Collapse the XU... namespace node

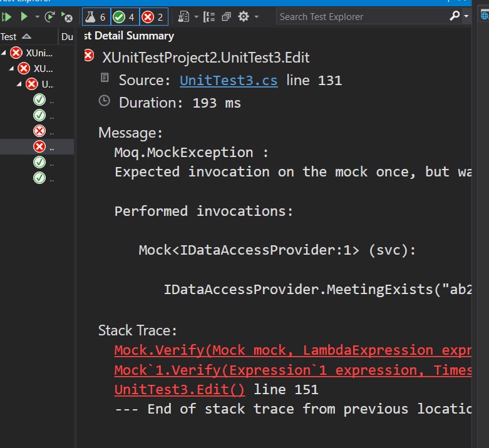click(x=11, y=68)
